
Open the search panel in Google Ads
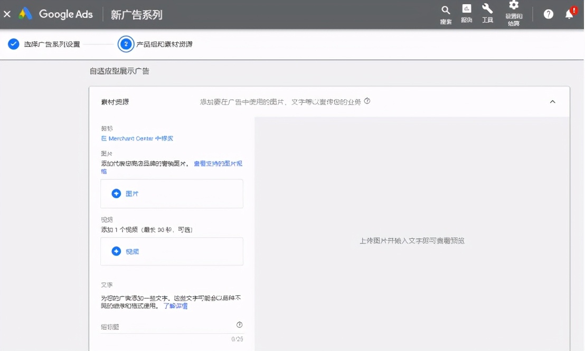(445, 11)
